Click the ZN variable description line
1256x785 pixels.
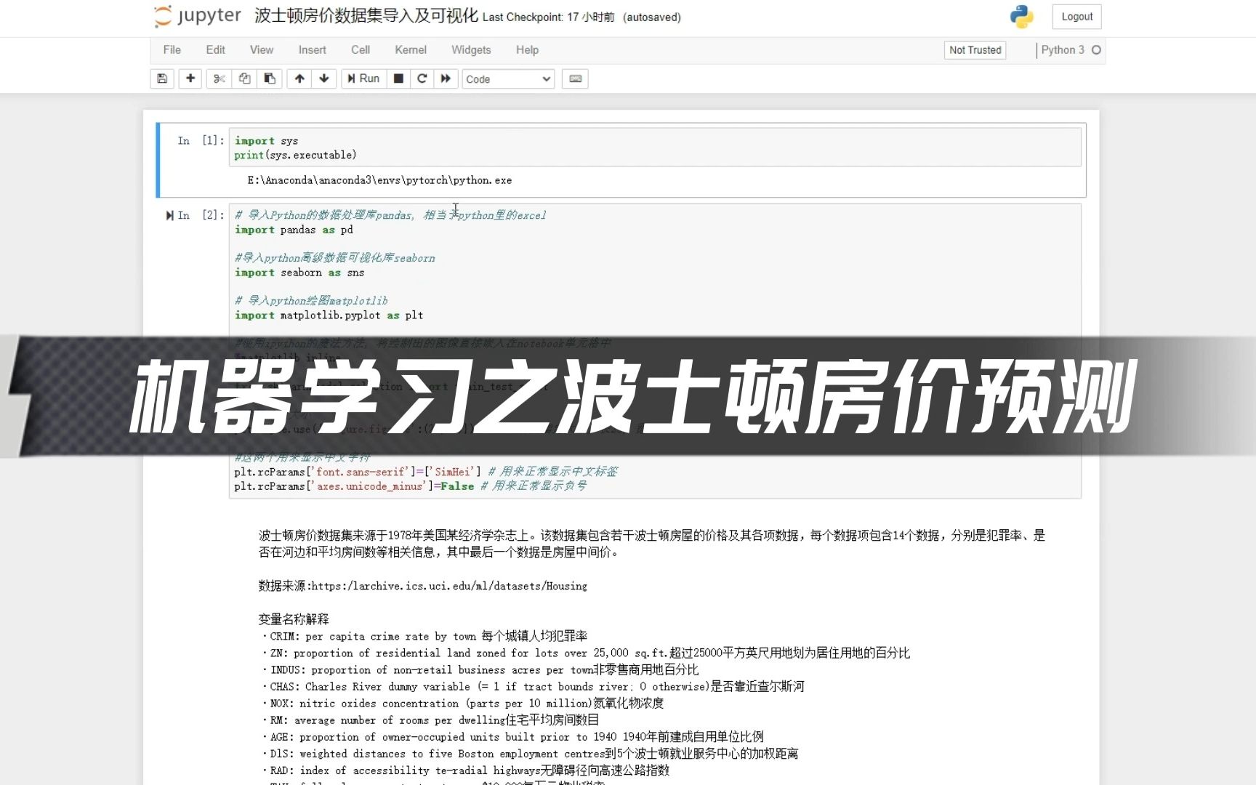(585, 653)
